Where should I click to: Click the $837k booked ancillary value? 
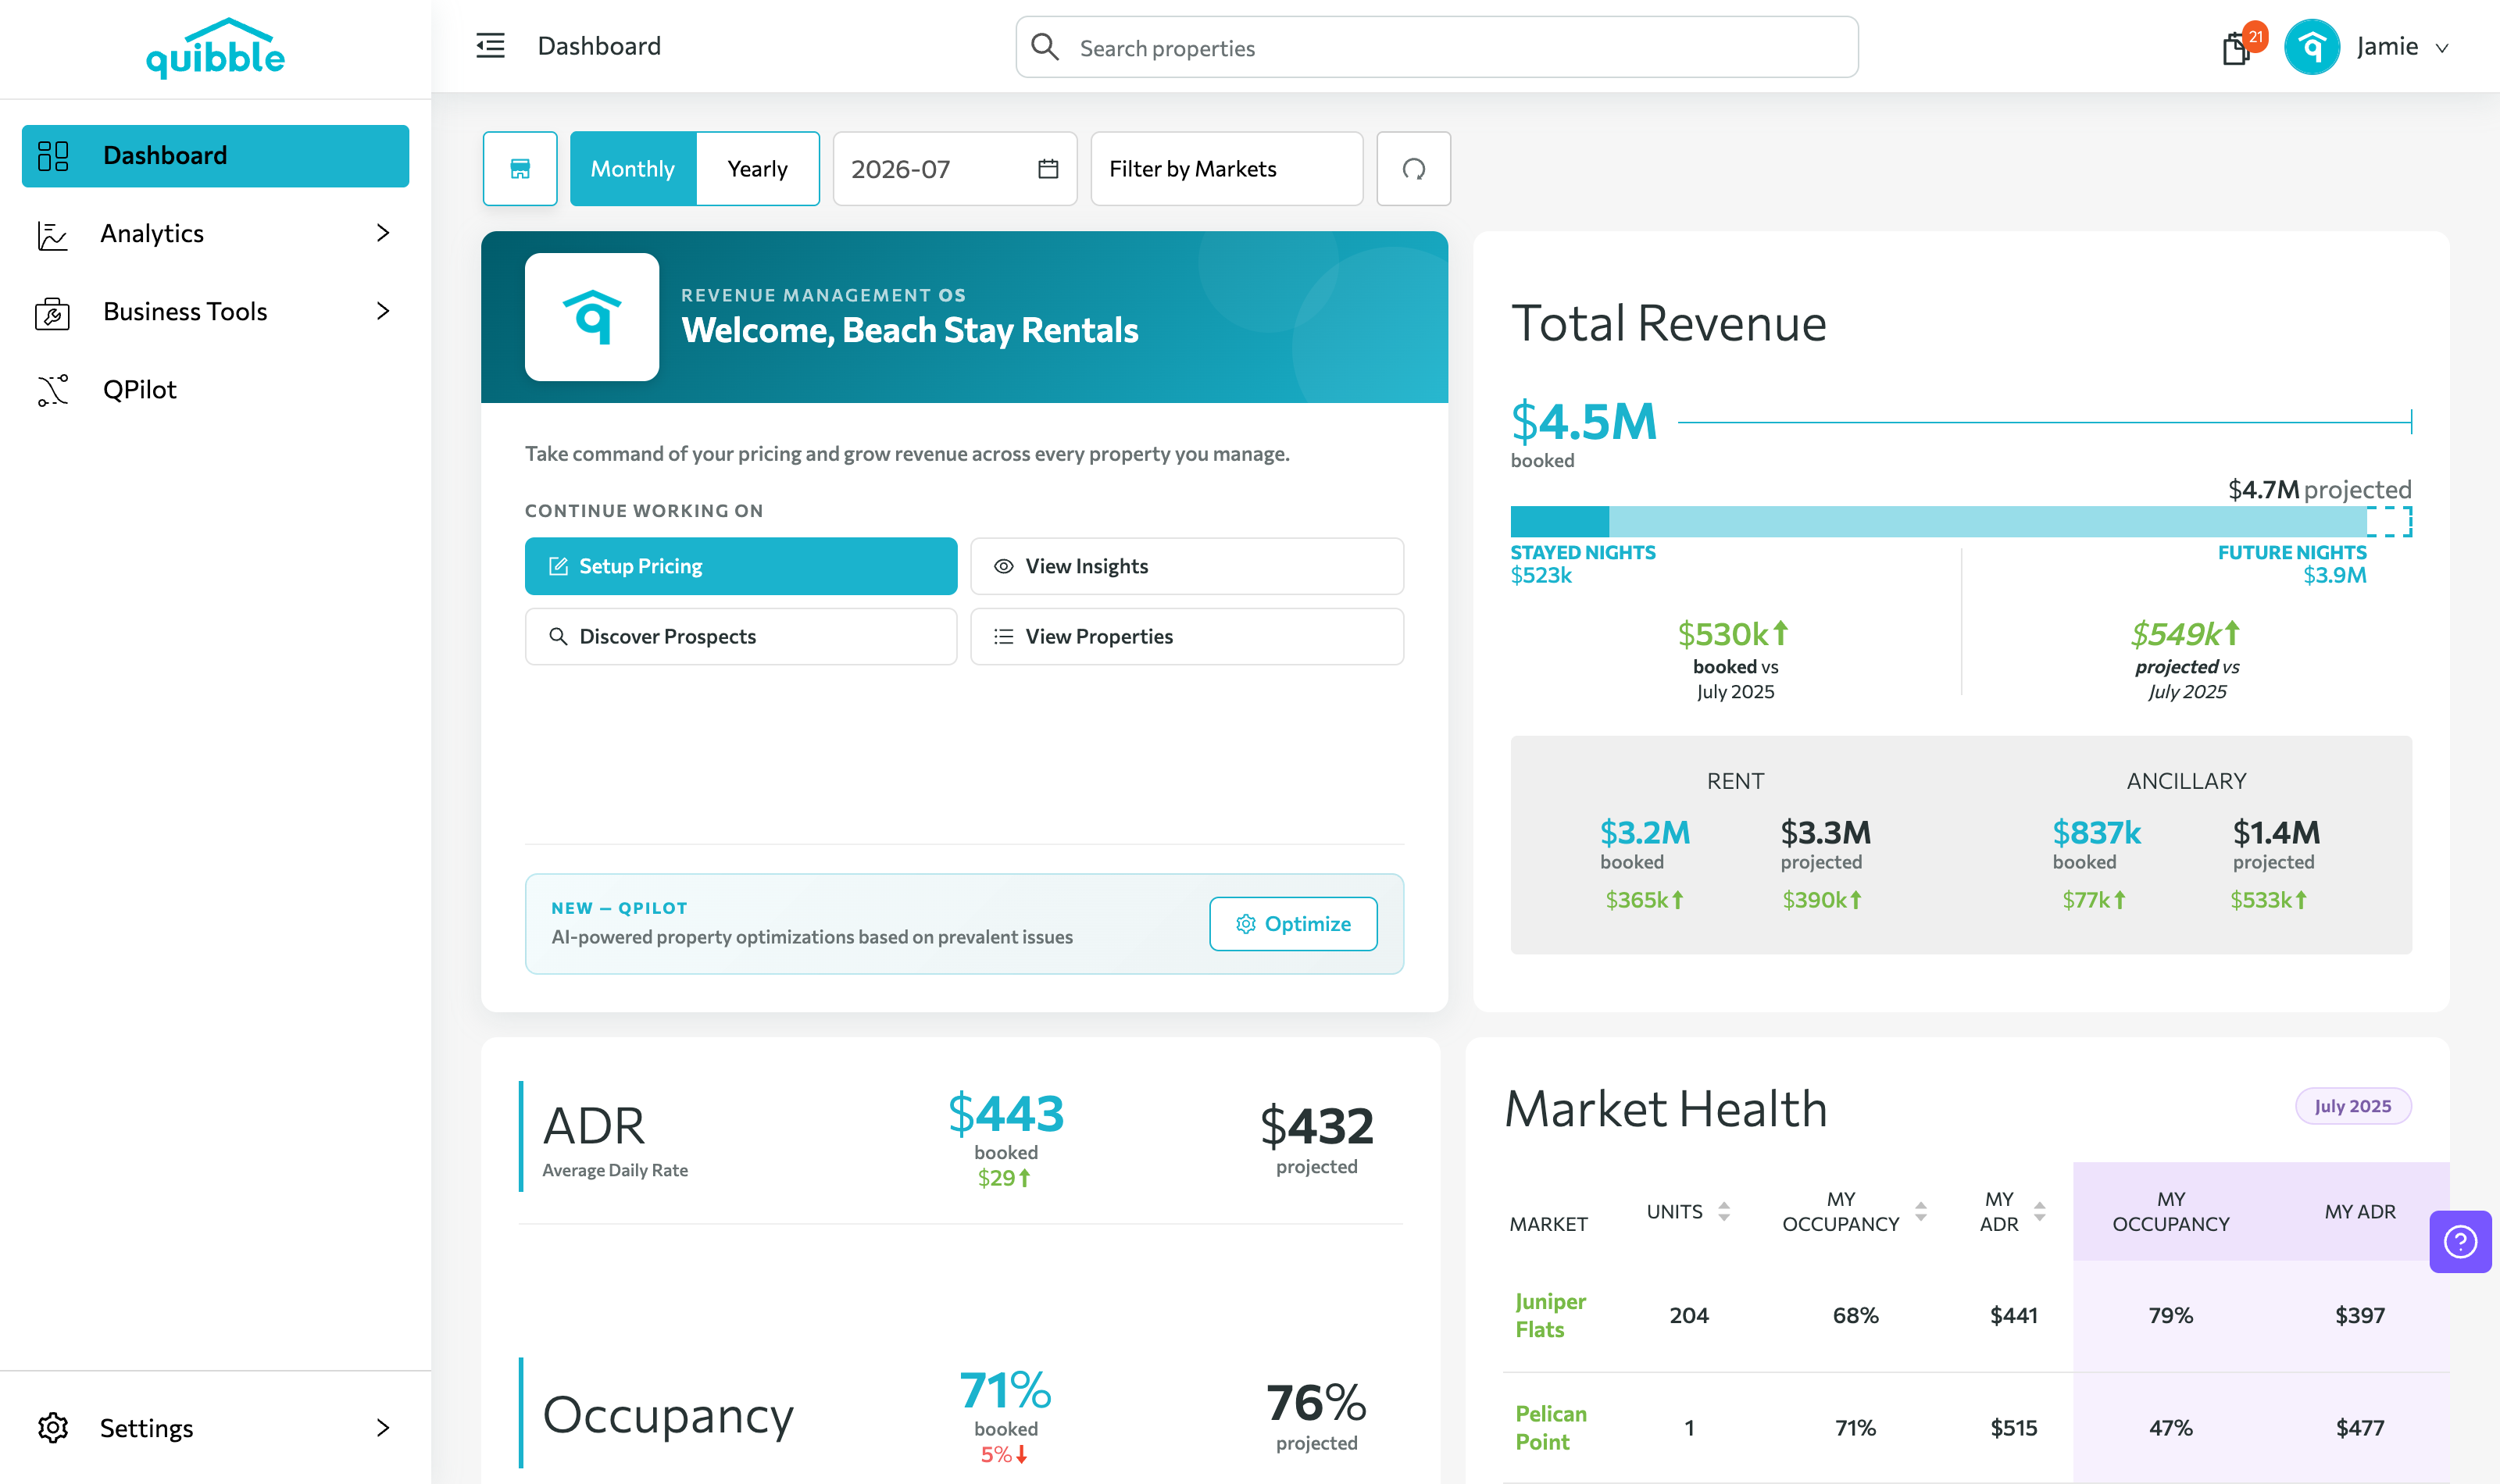(2096, 832)
